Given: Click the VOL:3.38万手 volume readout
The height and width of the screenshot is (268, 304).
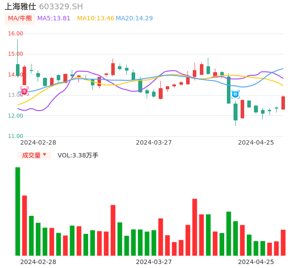Looking at the screenshot, I should coord(78,155).
